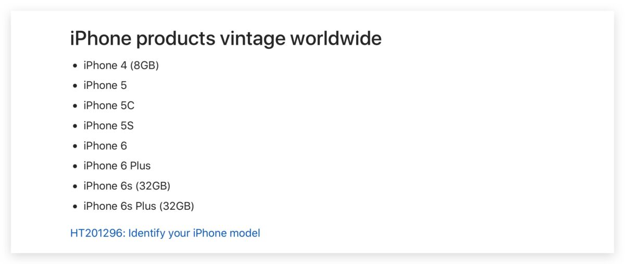Viewport: 625px width, 264px height.
Task: Click the iPhone 5S list item
Action: point(108,126)
